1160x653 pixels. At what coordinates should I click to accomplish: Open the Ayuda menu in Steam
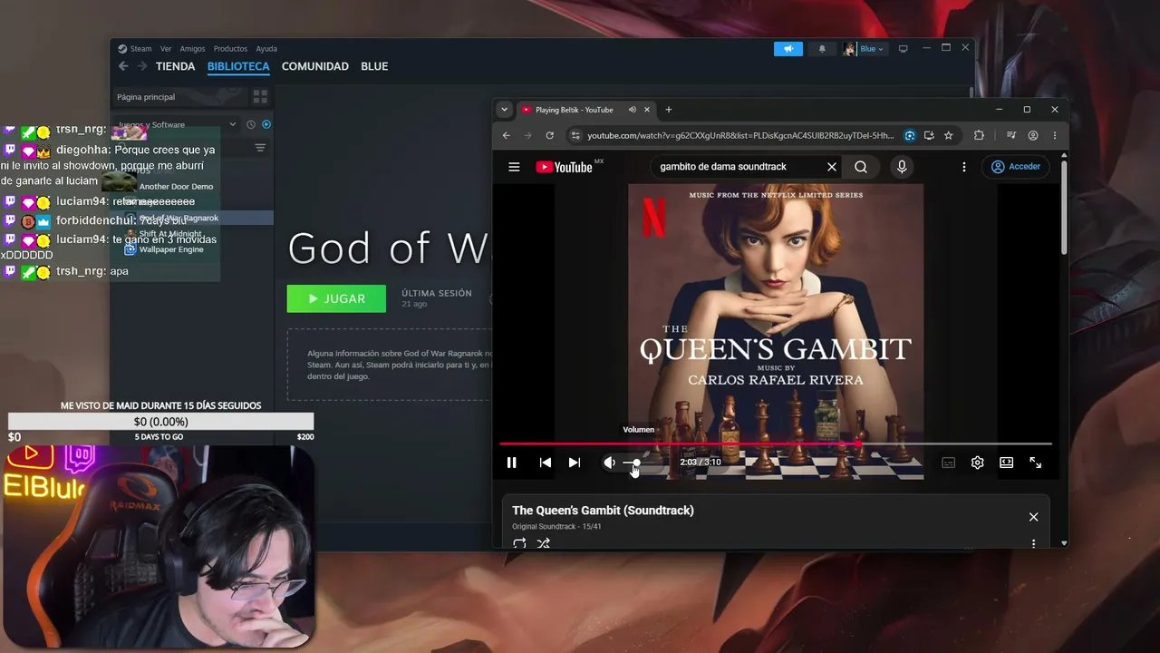pos(266,49)
